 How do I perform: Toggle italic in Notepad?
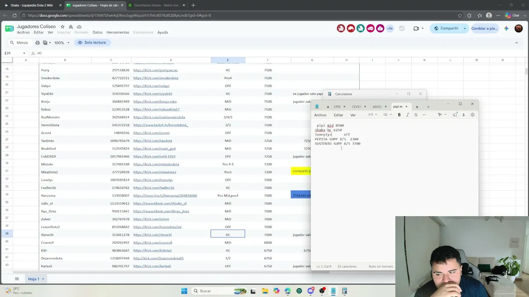pos(407,115)
